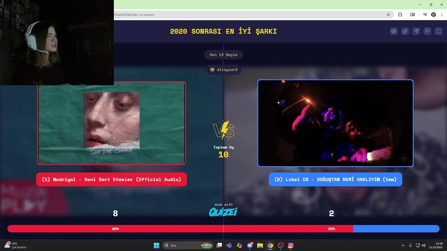447x251 pixels.
Task: Open the Windows Start menu
Action: point(156,245)
